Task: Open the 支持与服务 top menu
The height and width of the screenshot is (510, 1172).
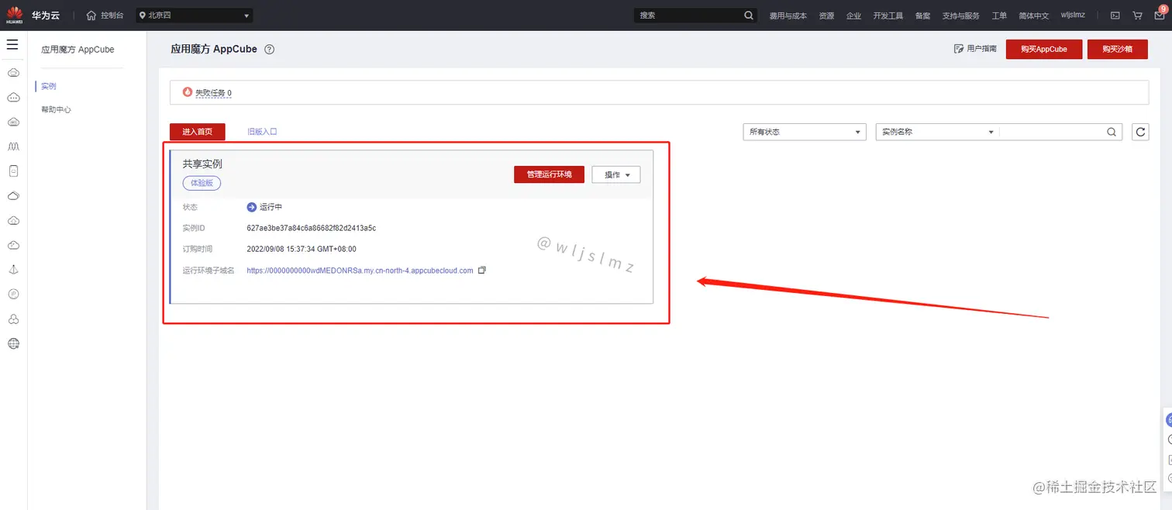Action: click(x=961, y=16)
